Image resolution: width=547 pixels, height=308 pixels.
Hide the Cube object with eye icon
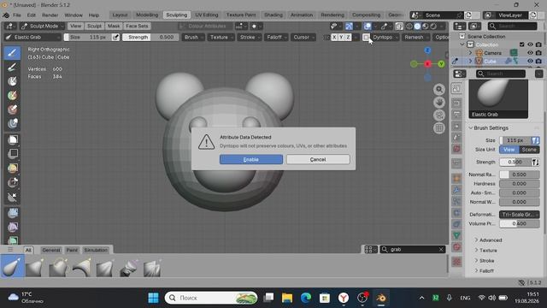click(x=530, y=61)
